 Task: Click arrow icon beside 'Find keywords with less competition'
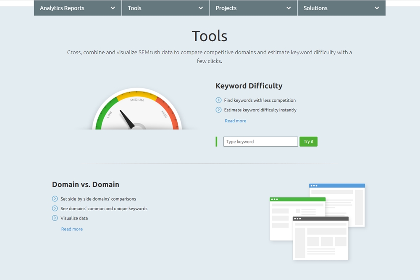click(x=218, y=100)
